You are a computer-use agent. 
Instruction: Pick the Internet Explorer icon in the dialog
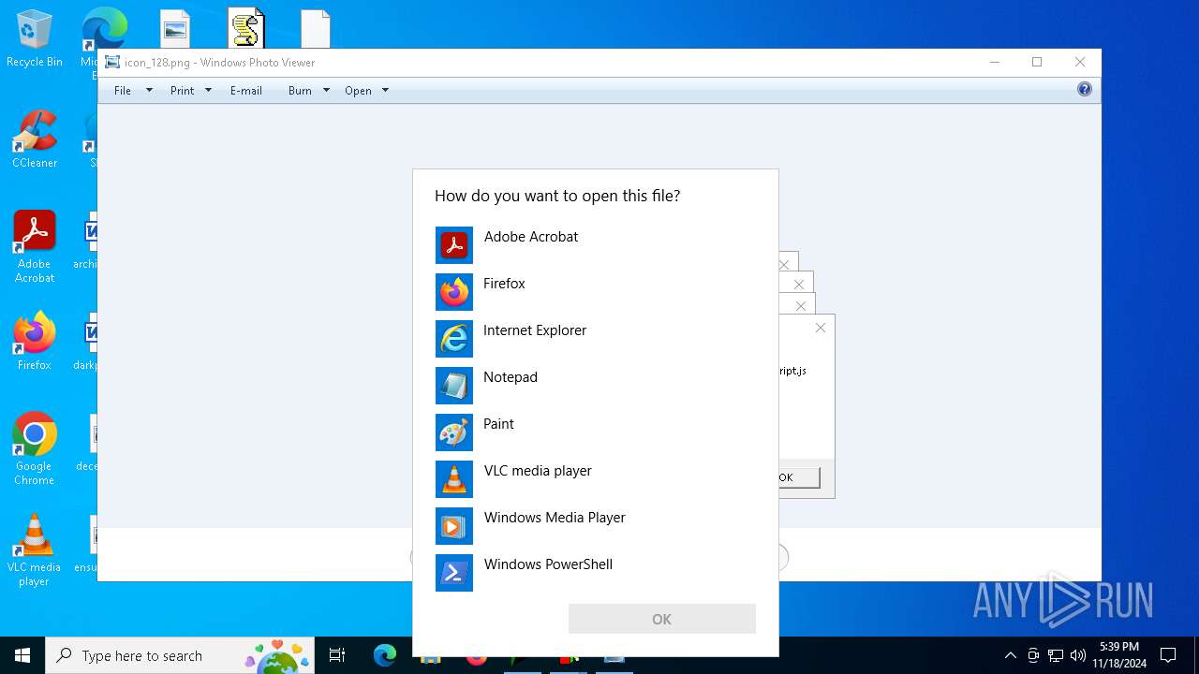pyautogui.click(x=454, y=339)
